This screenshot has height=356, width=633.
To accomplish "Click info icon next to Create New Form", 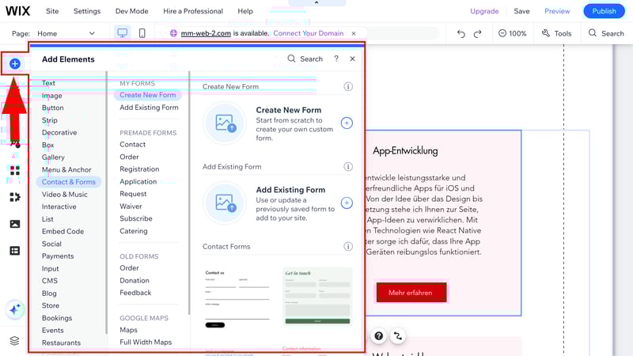I will (348, 86).
